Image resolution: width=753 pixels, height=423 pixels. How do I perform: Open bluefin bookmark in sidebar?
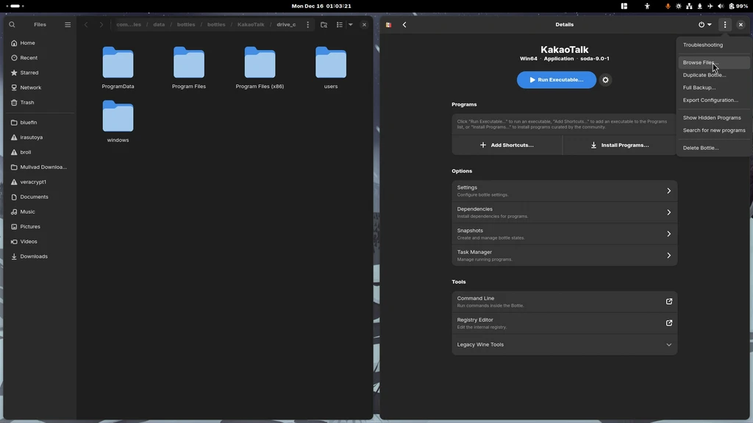(40, 123)
